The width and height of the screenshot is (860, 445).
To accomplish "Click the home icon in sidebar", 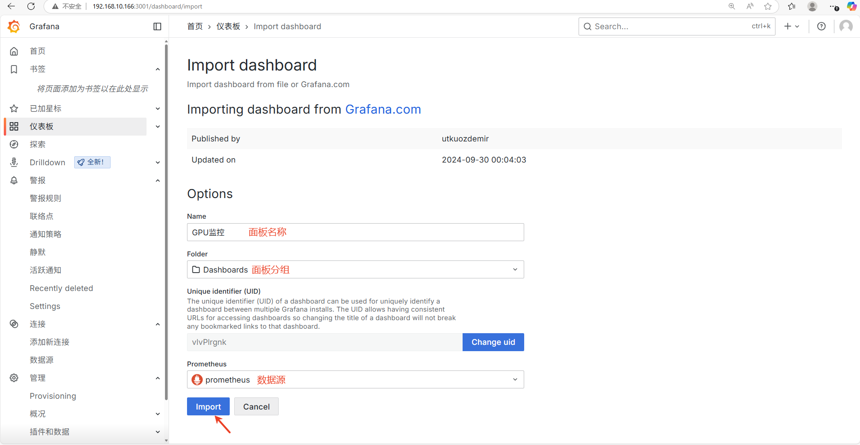I will 14,51.
